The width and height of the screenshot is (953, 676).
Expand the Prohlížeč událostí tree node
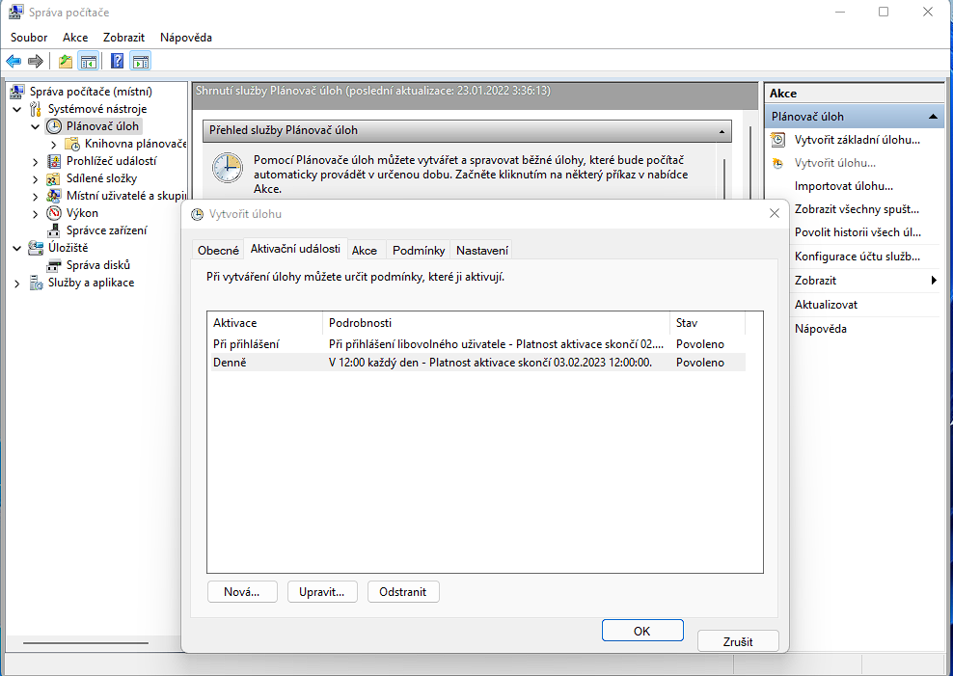(36, 161)
